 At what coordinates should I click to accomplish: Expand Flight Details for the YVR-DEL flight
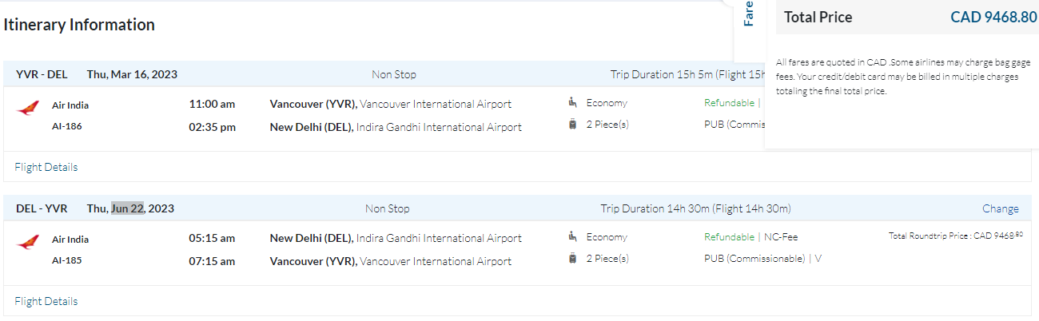point(46,167)
